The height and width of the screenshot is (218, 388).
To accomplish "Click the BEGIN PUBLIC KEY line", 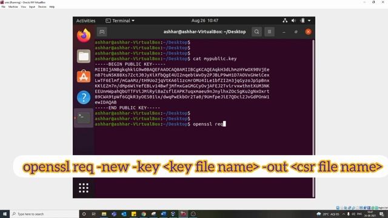I will click(130, 64).
